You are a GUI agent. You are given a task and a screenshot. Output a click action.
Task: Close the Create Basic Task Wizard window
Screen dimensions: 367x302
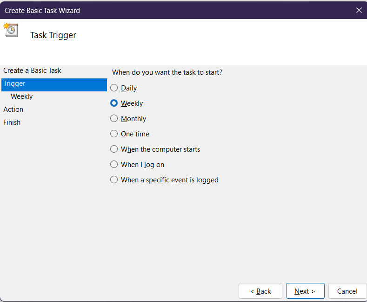coord(359,10)
